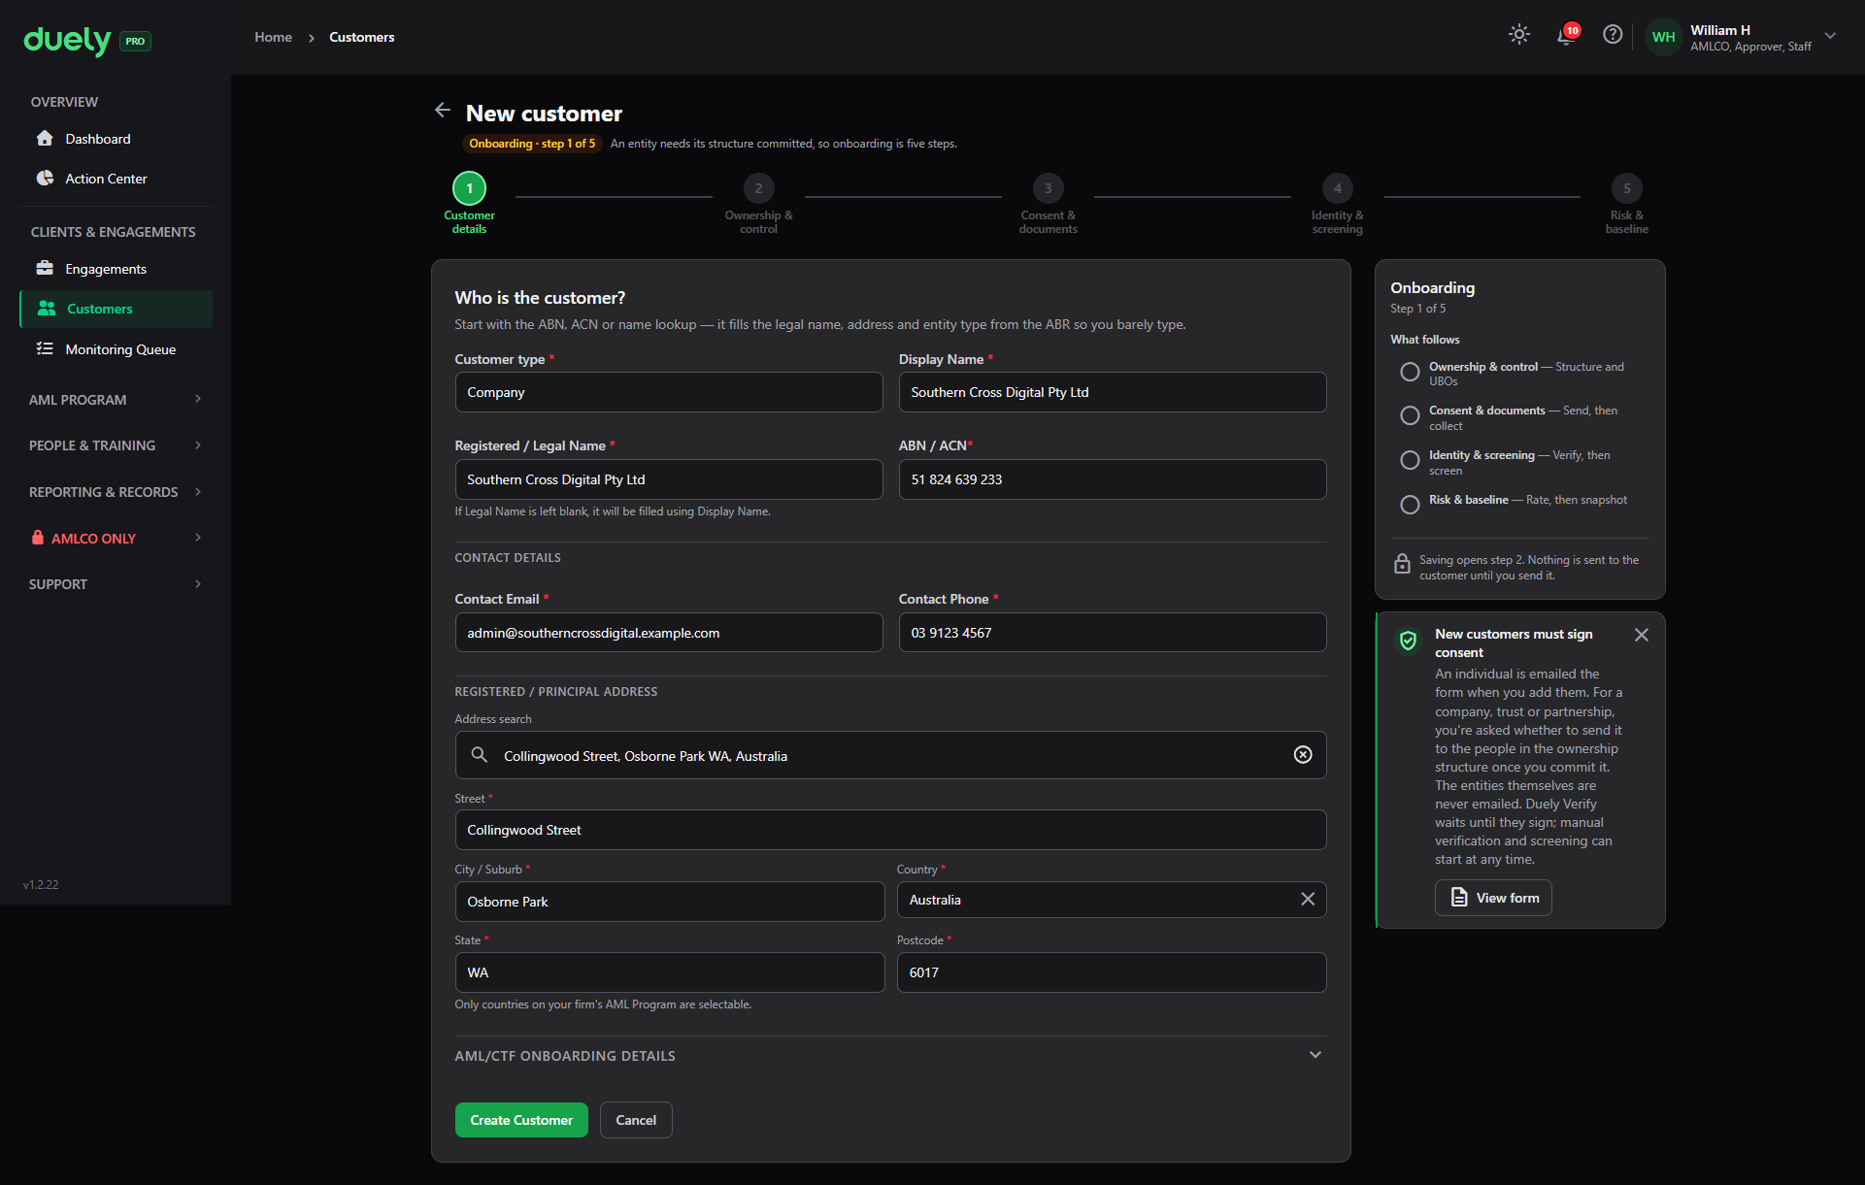This screenshot has height=1185, width=1865.
Task: Click the Street field
Action: click(x=890, y=830)
